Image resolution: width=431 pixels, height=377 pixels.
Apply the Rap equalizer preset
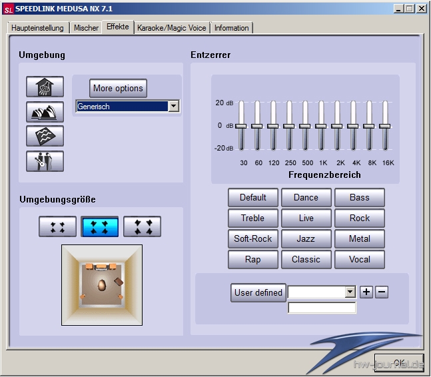[253, 259]
